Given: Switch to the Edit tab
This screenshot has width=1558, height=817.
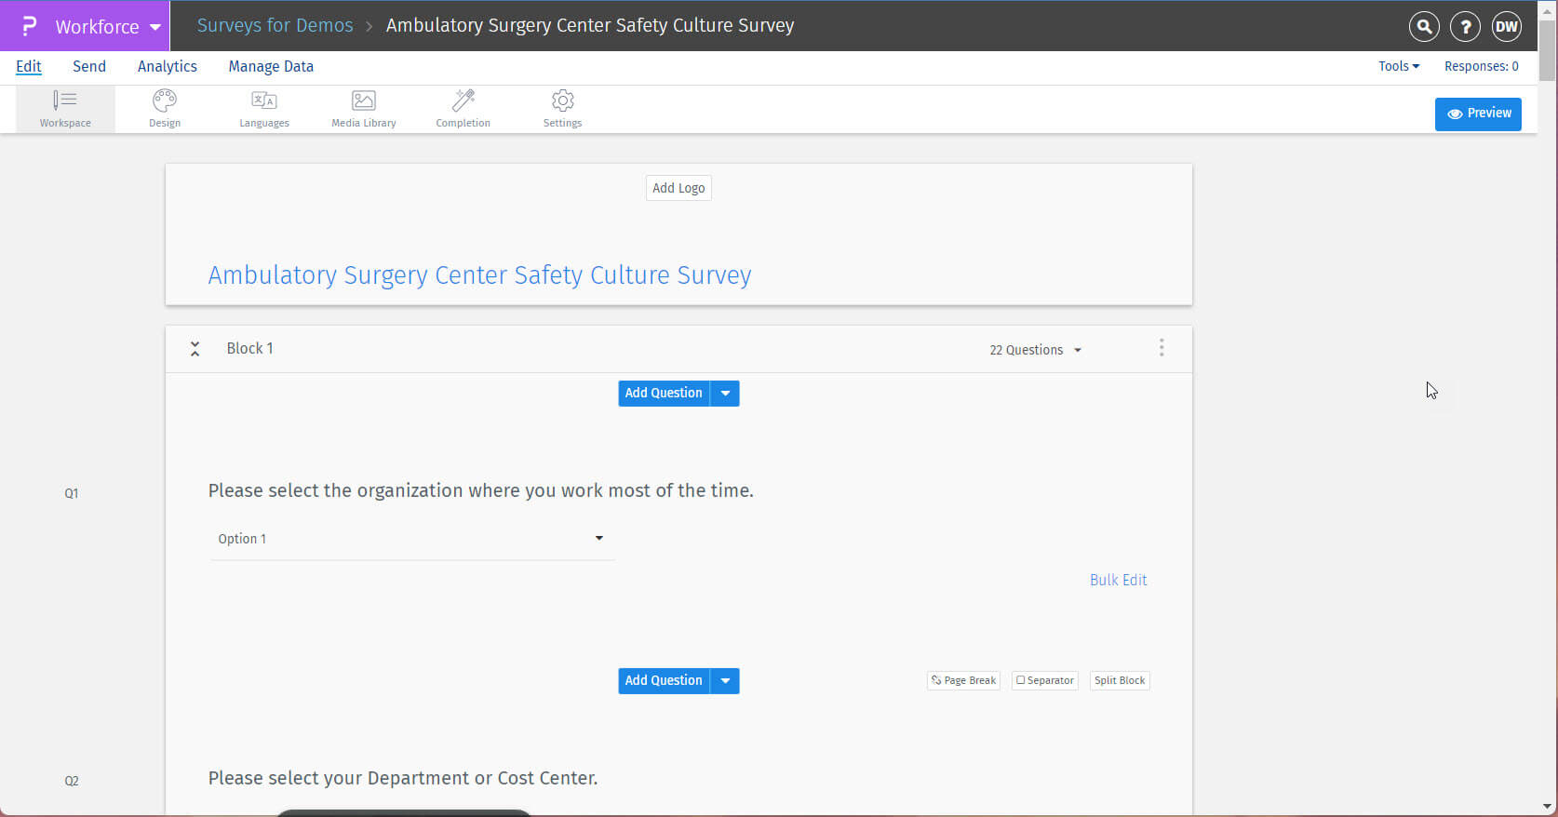Looking at the screenshot, I should pyautogui.click(x=29, y=66).
